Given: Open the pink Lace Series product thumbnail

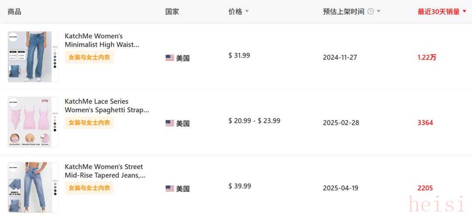Looking at the screenshot, I should point(33,122).
